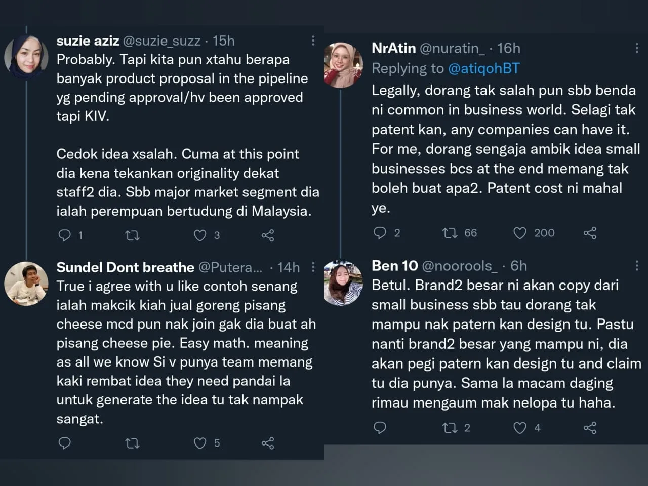648x486 pixels.
Task: View Ben 10's profile picture
Action: click(x=343, y=282)
